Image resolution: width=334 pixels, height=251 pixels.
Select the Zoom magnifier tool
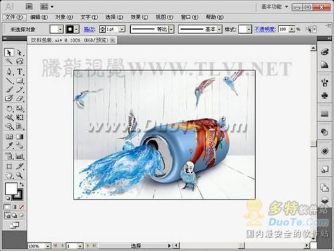20,175
